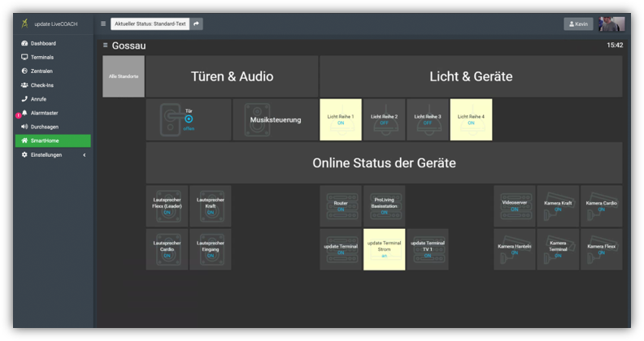This screenshot has width=644, height=341.
Task: Click the Terminals monitor icon
Action: [x=24, y=57]
